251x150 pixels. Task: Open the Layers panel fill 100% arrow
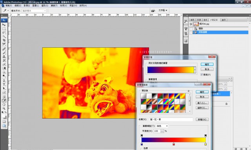pos(225,89)
